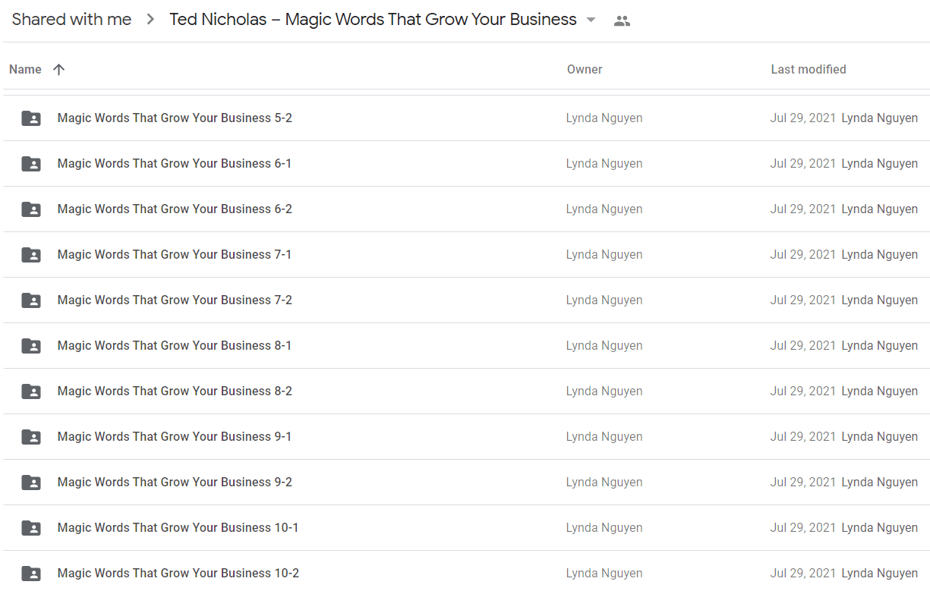Select Magic Words That Grow Your Business 9-2
The height and width of the screenshot is (591, 930).
click(x=175, y=483)
